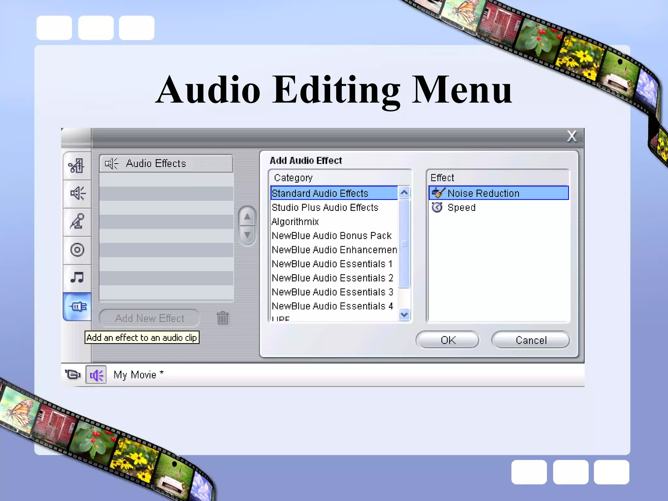
Task: Click the trash can delete effect icon
Action: 223,318
